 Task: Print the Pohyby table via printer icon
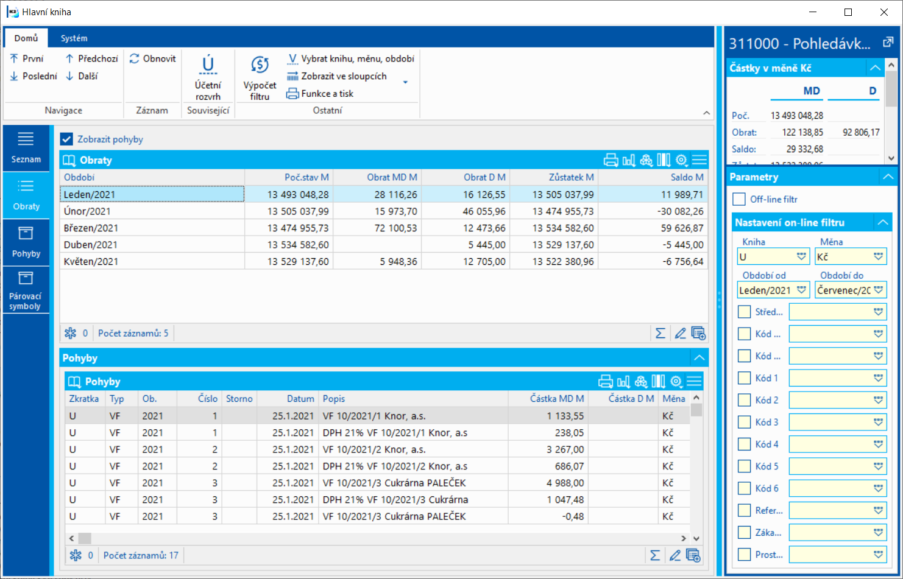(x=606, y=382)
